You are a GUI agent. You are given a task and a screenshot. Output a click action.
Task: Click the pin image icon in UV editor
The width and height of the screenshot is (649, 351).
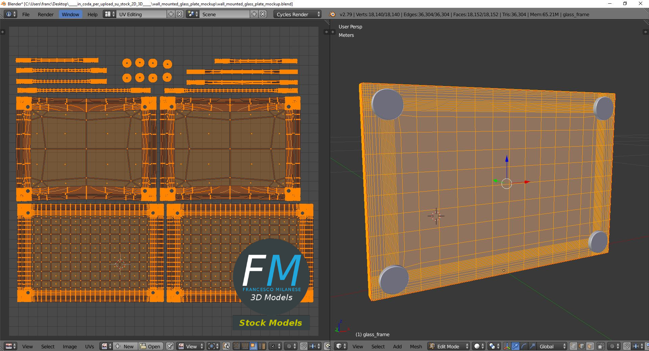[x=170, y=346]
